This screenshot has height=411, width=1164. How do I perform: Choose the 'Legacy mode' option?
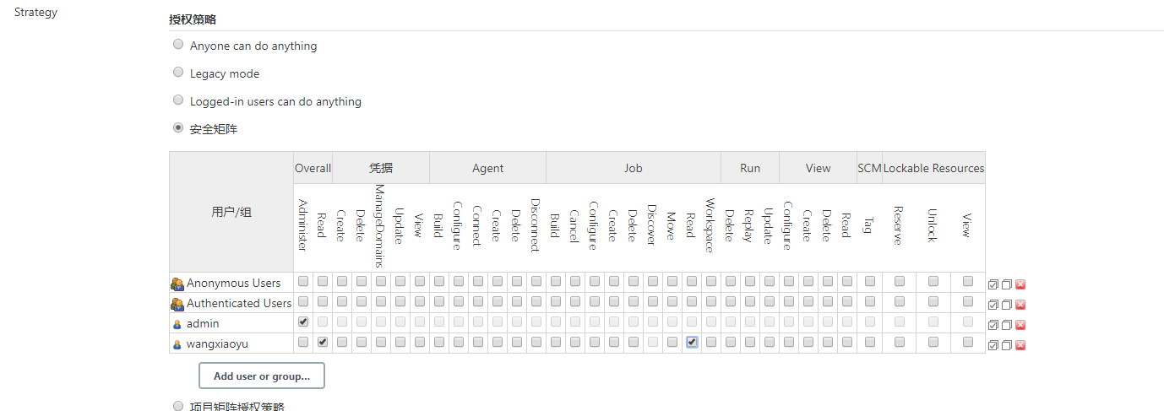(178, 73)
